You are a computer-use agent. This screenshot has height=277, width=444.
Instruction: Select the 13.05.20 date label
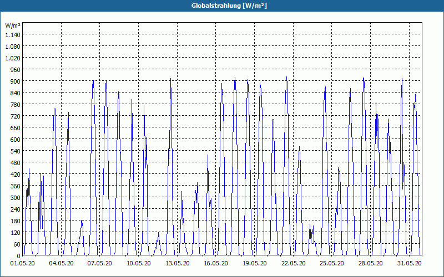(x=178, y=264)
